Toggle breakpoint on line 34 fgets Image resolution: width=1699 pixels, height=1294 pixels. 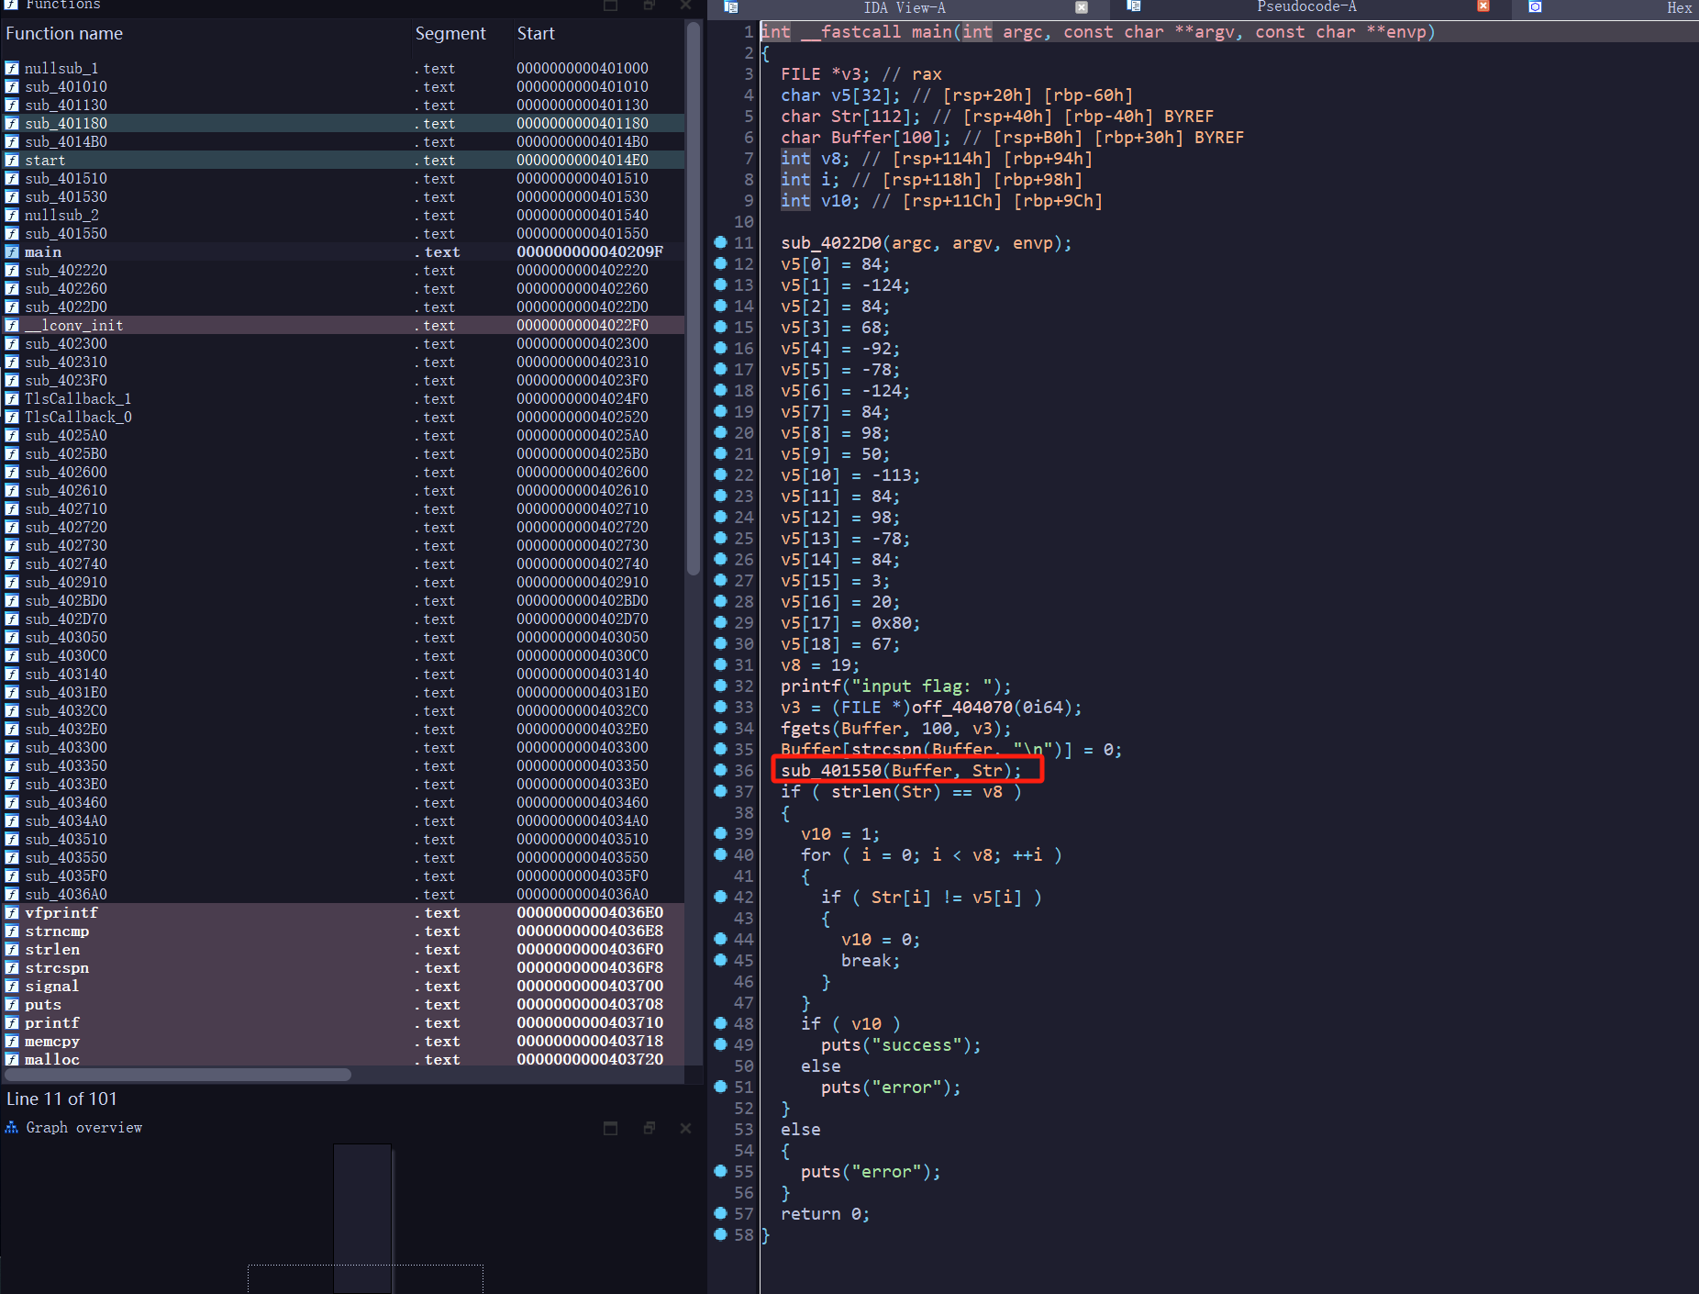pyautogui.click(x=720, y=728)
